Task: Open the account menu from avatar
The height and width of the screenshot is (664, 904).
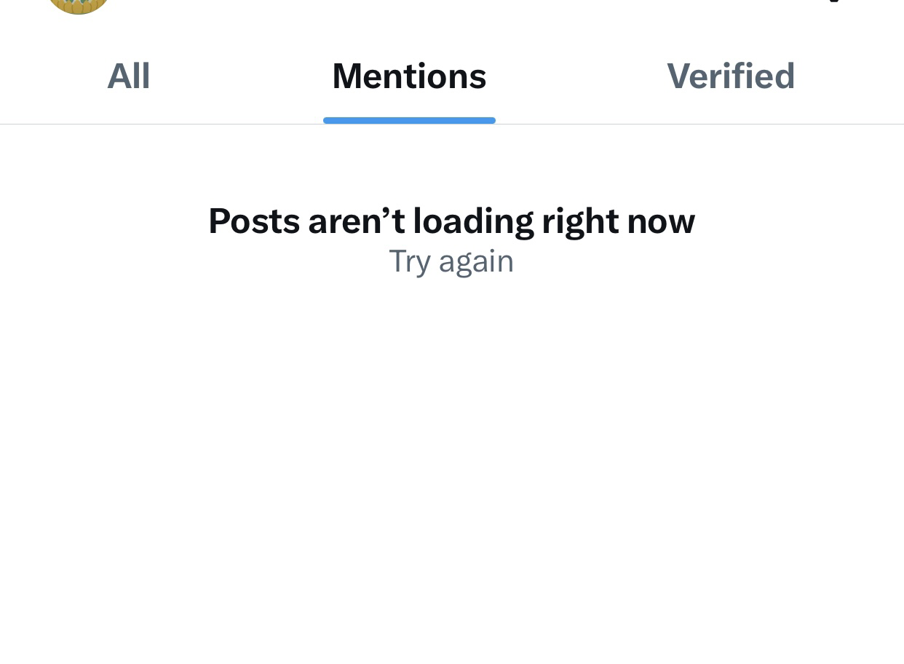Action: tap(78, 4)
